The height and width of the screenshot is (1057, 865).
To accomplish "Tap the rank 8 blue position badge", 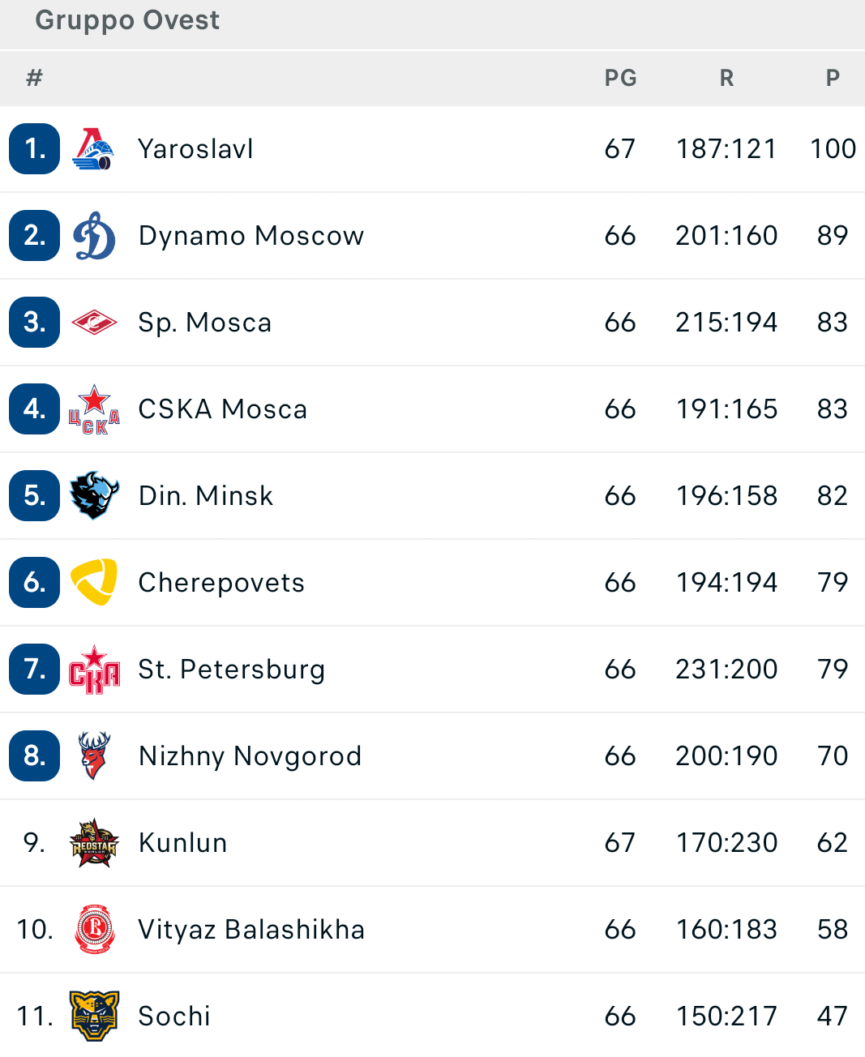I will (34, 755).
